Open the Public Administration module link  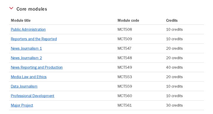(28, 29)
